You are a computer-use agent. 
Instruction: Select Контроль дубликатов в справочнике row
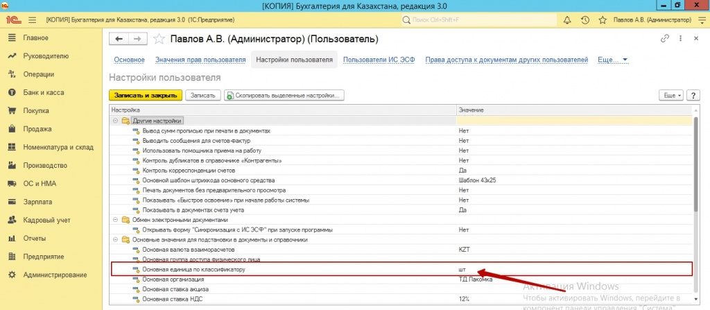tap(401, 160)
